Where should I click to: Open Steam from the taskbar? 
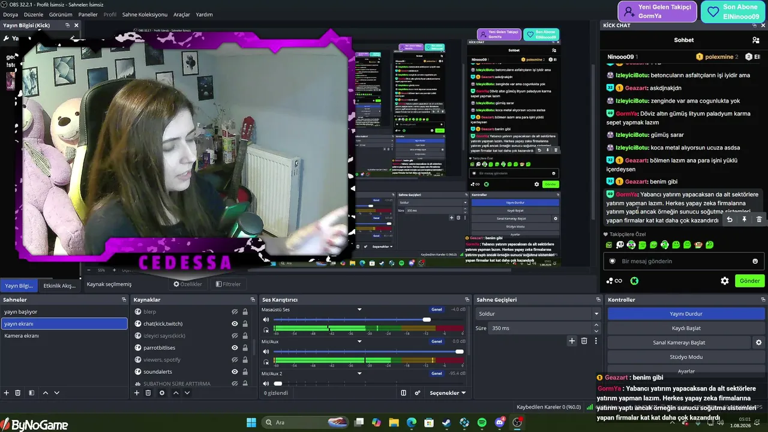[446, 422]
